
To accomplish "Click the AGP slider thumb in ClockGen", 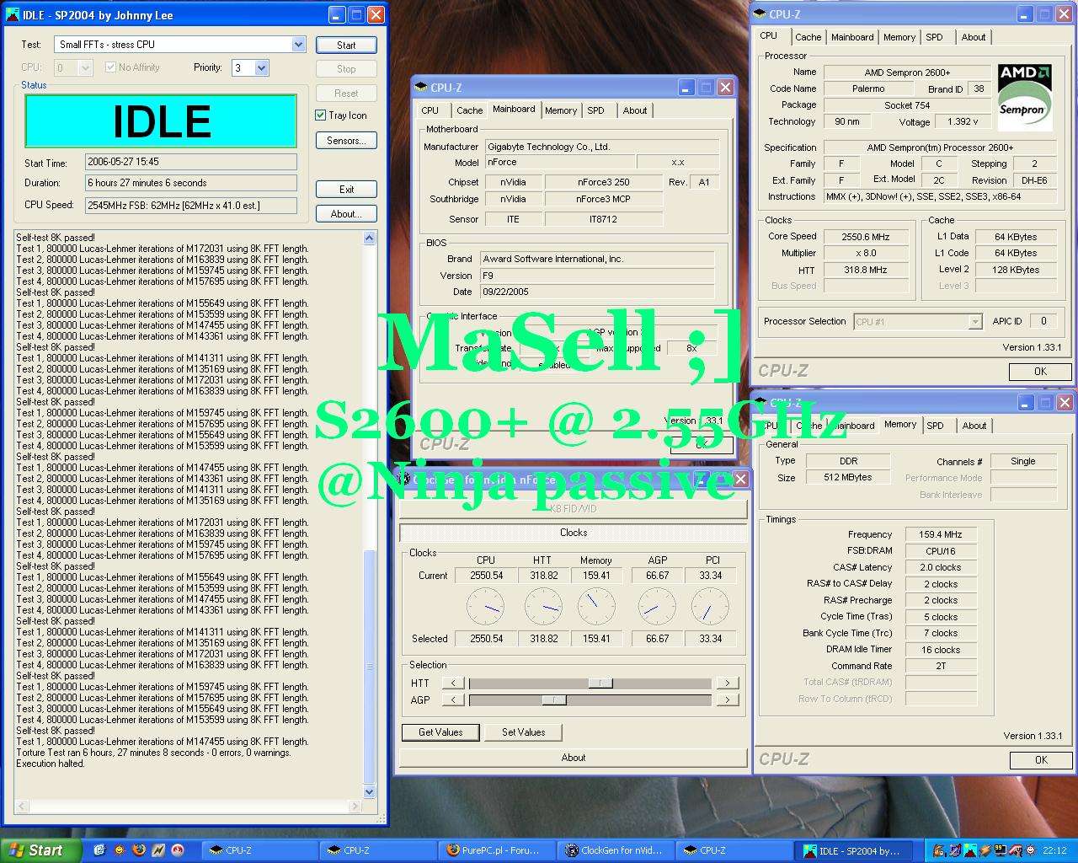I will click(554, 700).
